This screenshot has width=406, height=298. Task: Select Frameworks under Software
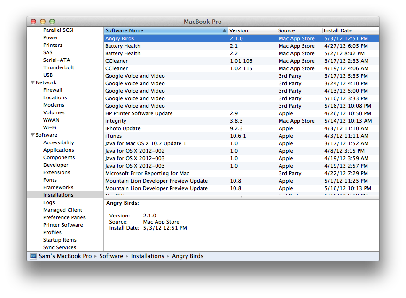click(x=58, y=187)
